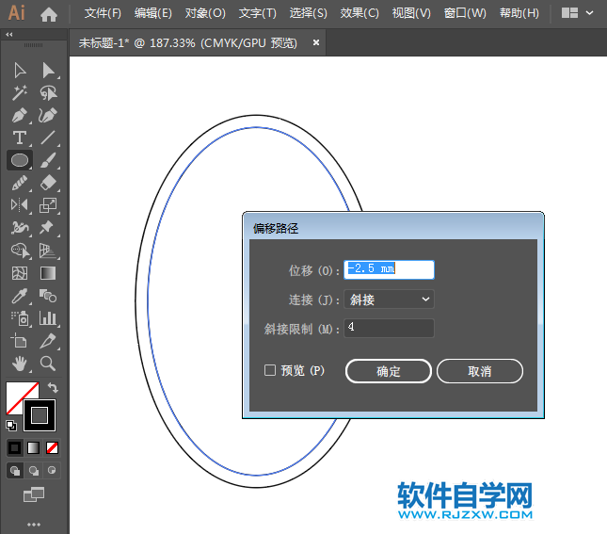The image size is (607, 534).
Task: Select the Shape Builder tool
Action: [20, 251]
